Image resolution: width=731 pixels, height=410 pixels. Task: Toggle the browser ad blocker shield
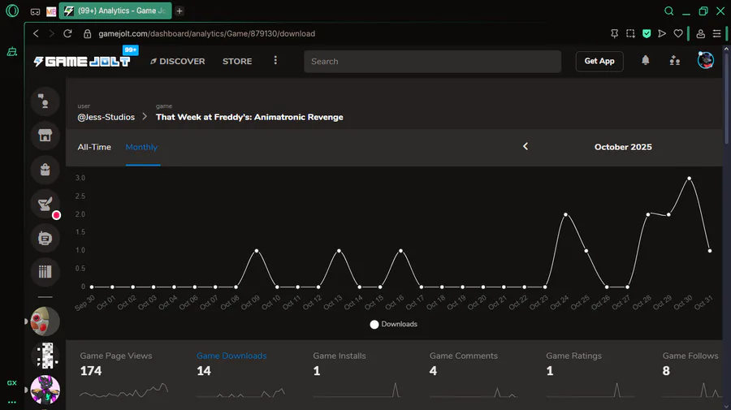(647, 34)
